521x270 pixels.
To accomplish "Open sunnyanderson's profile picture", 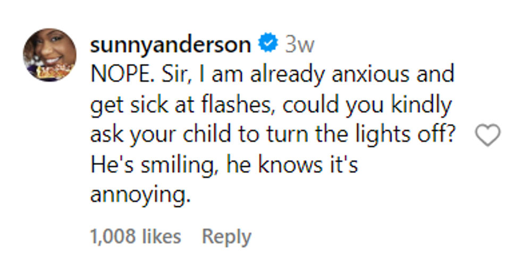I will tap(49, 55).
